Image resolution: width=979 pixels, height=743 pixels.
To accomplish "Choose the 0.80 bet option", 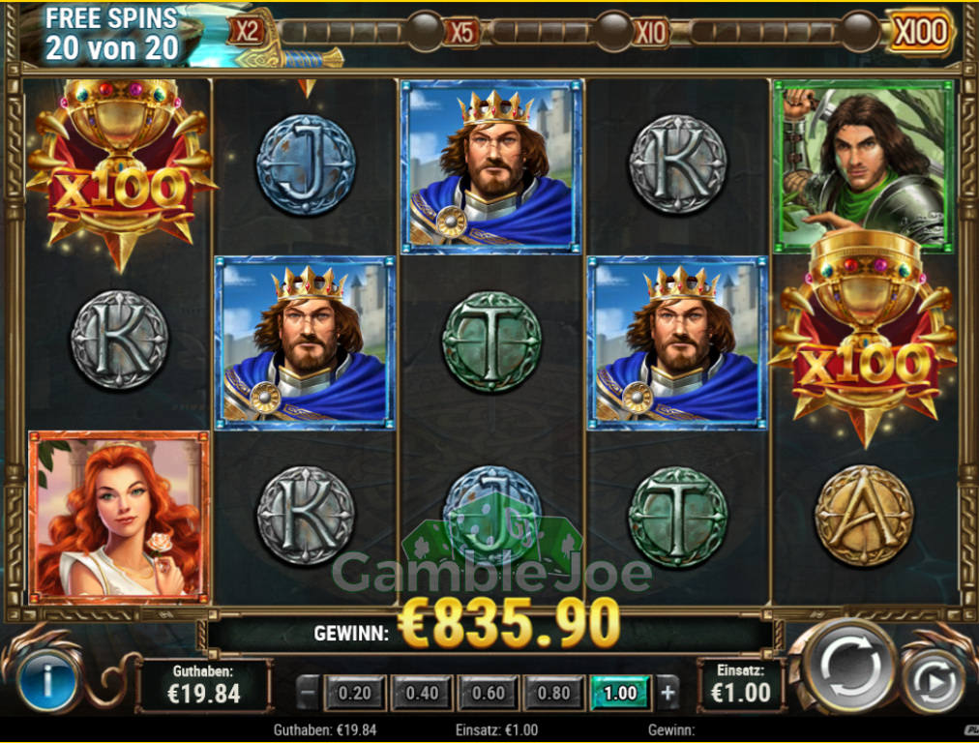I will coord(553,693).
